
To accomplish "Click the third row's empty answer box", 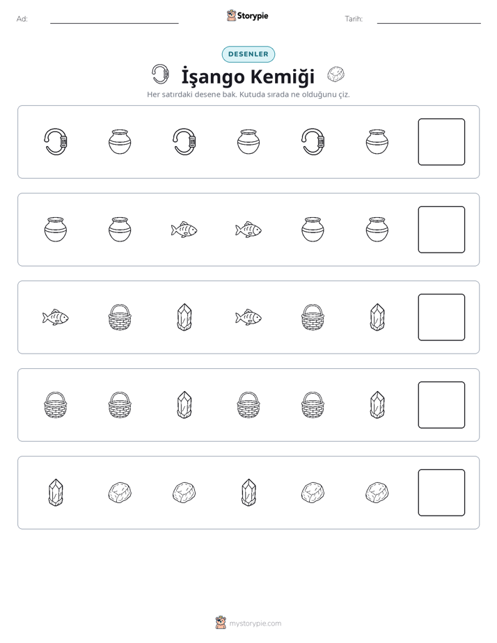I will point(441,317).
